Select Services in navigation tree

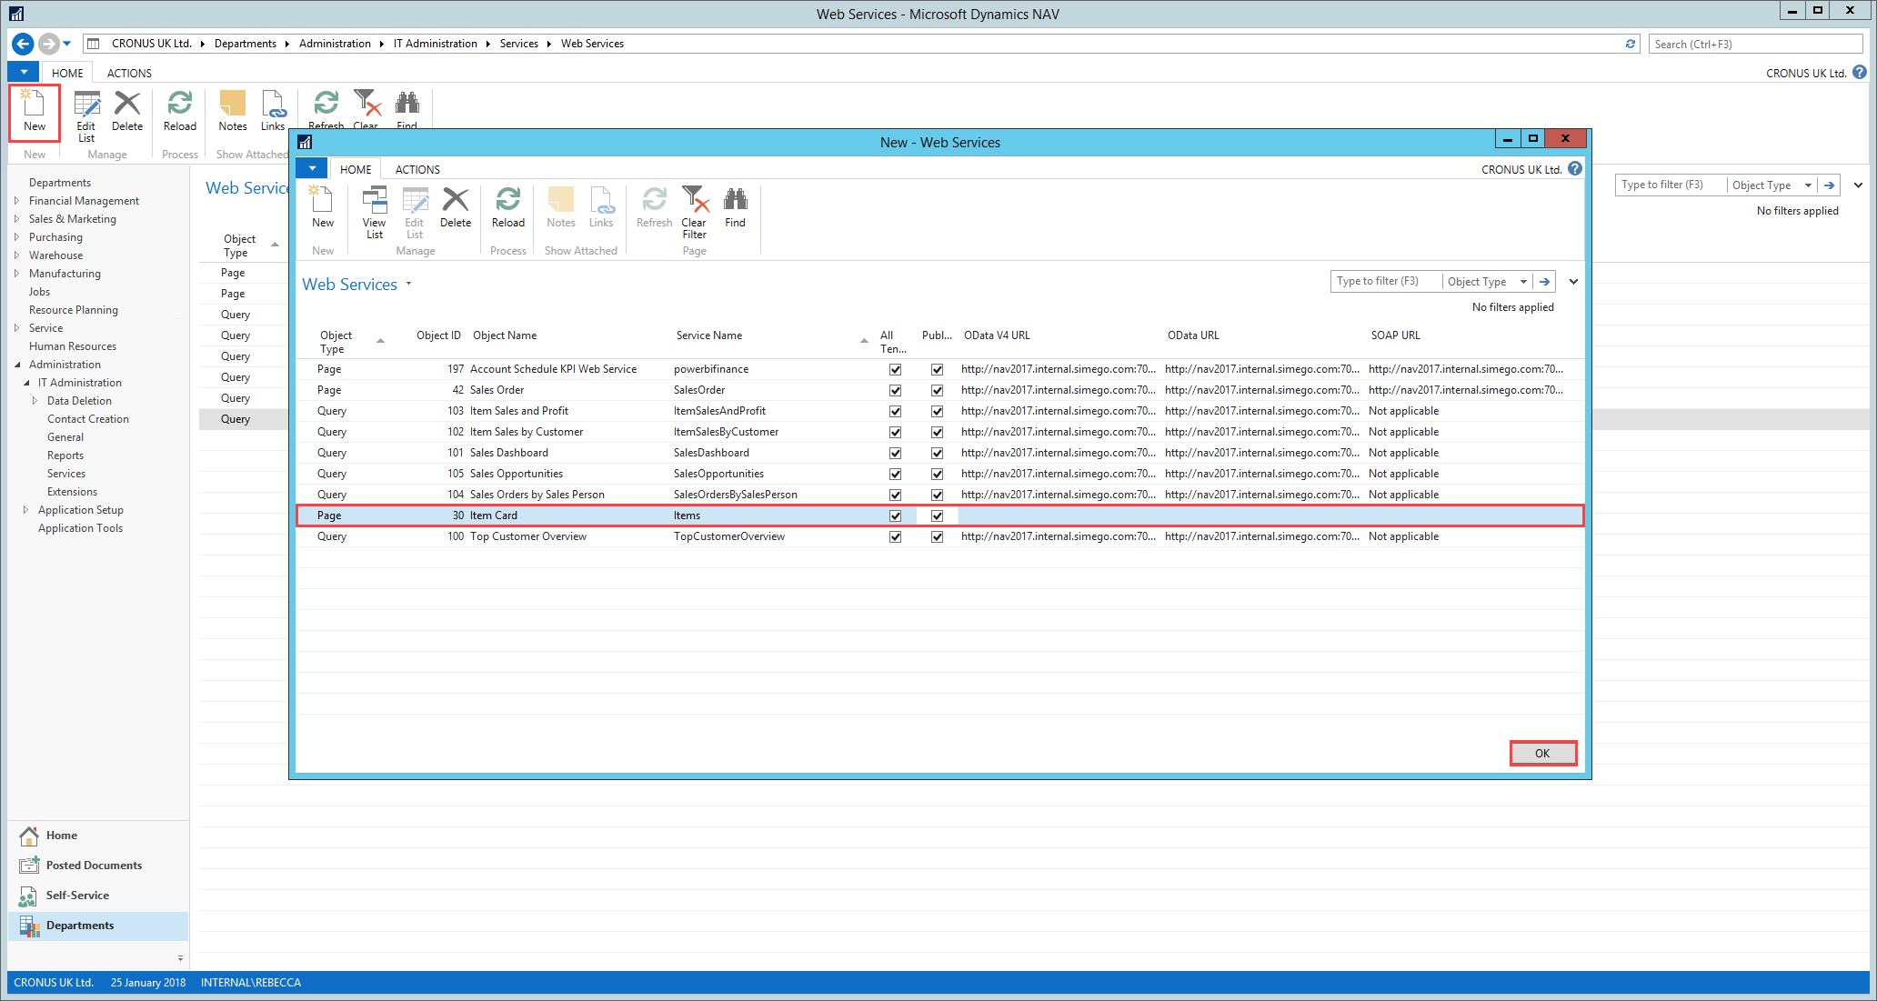66,474
